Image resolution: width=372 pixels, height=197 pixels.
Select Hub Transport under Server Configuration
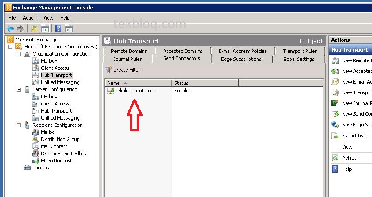(x=56, y=111)
